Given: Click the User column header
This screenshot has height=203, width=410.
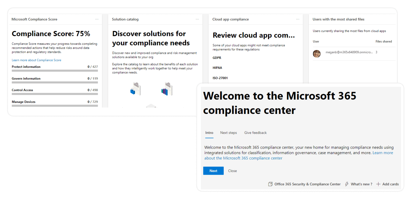Looking at the screenshot, I should pos(316,41).
